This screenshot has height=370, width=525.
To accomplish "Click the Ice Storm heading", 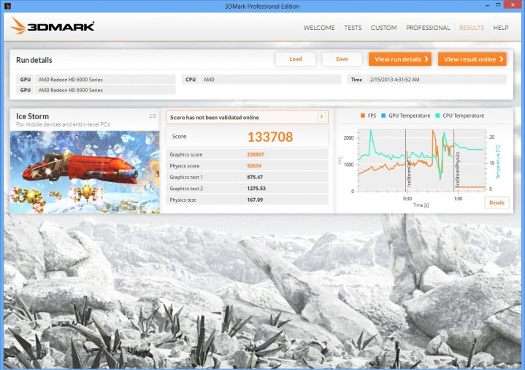I will pos(32,116).
